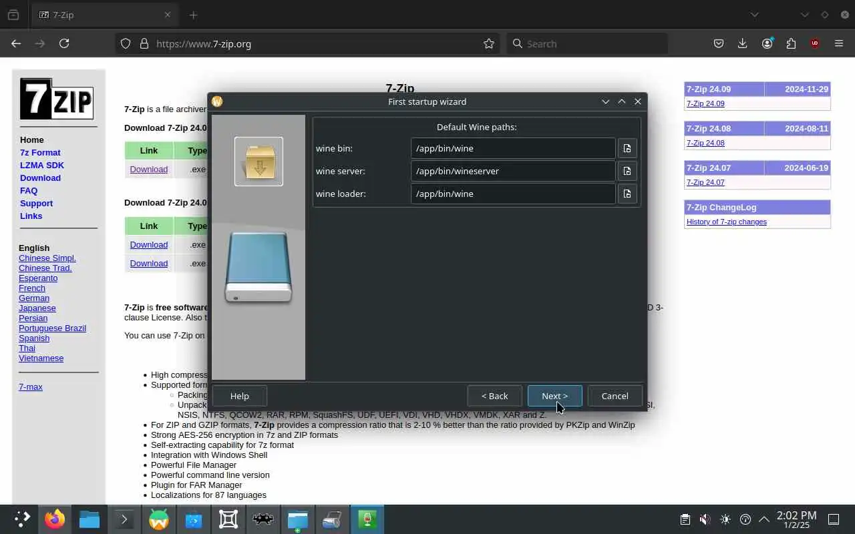Open the LZMA SDK link
This screenshot has height=534, width=855.
(42, 165)
